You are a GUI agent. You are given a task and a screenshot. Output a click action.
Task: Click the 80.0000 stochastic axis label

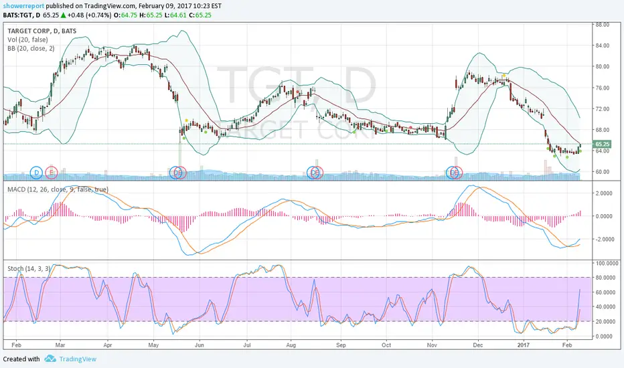pyautogui.click(x=605, y=278)
